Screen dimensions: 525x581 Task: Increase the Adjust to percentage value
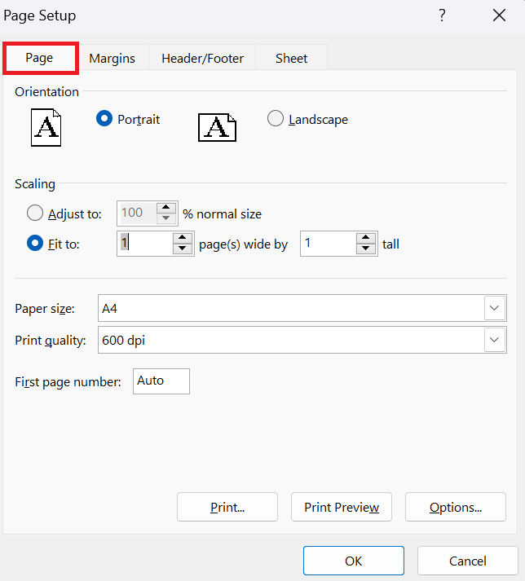pos(166,208)
